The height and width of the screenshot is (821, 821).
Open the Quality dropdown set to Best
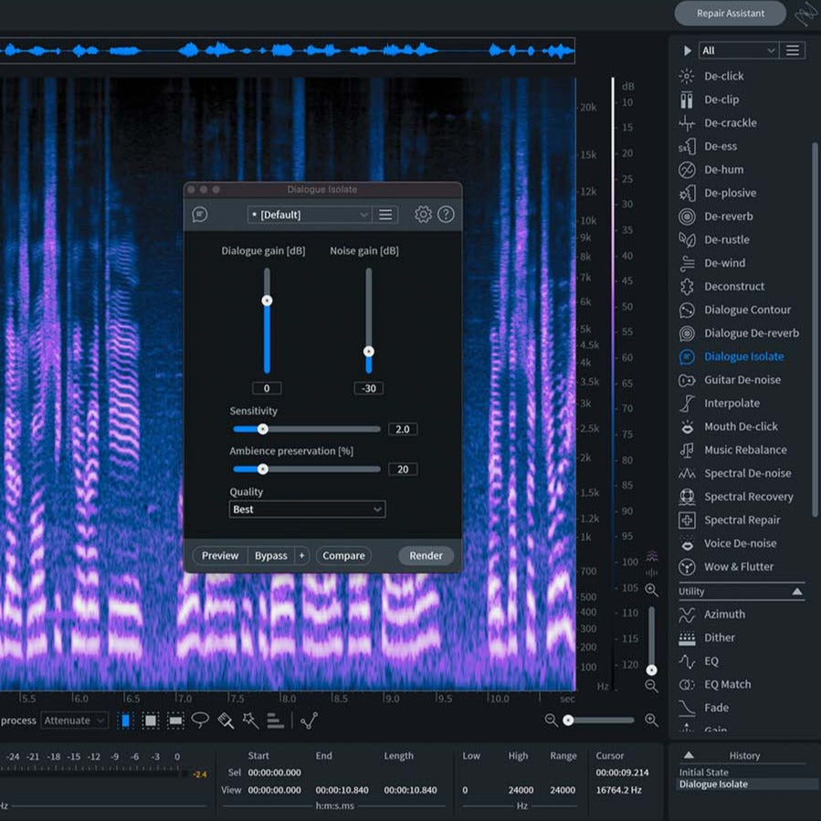click(x=307, y=509)
